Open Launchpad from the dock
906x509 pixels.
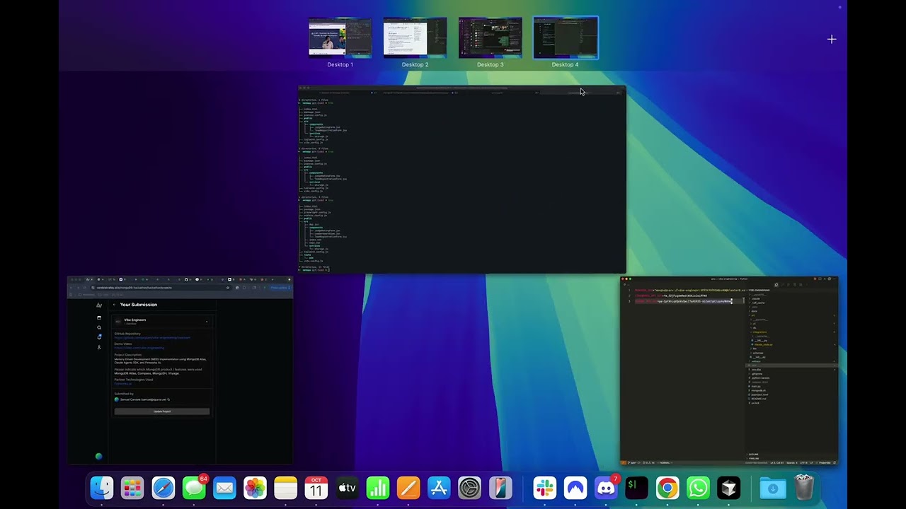coord(132,488)
